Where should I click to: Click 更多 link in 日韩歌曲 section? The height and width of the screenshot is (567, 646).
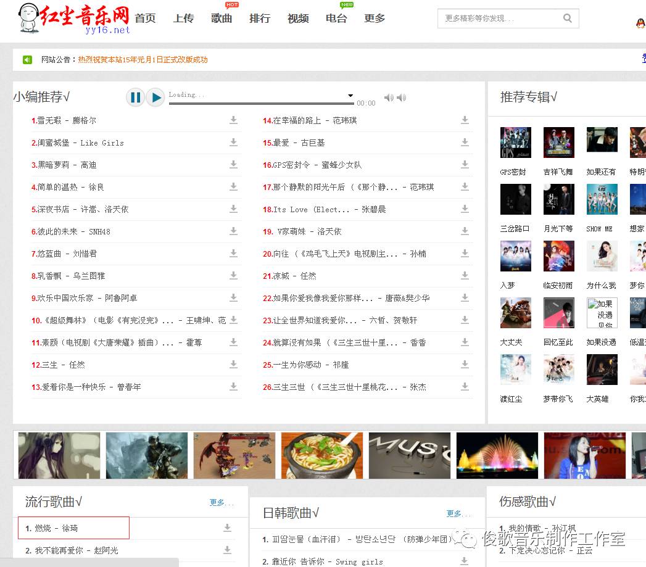tap(458, 513)
